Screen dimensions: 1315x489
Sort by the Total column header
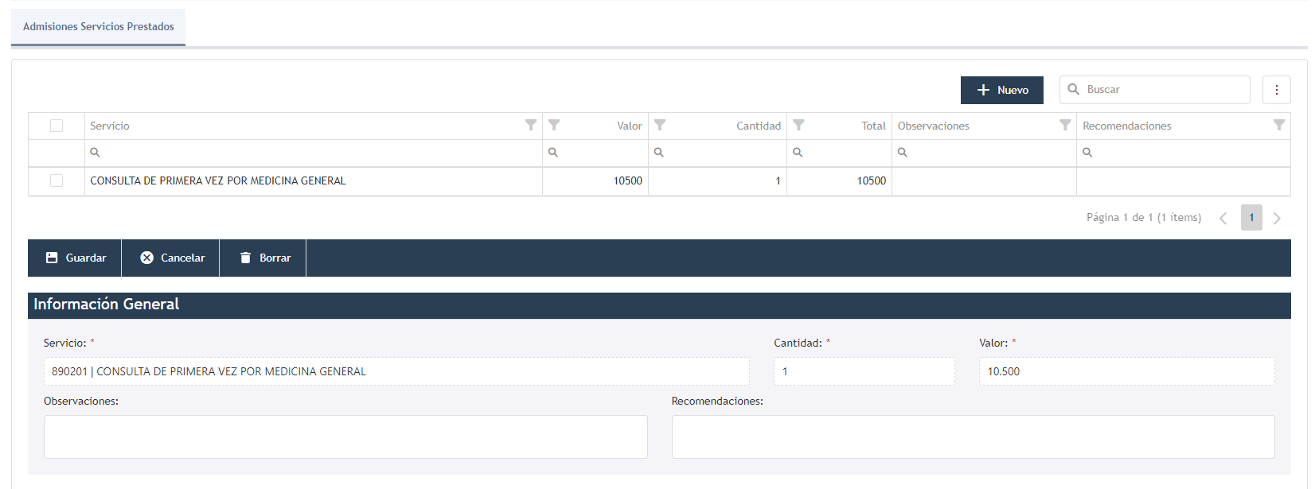[x=873, y=126]
